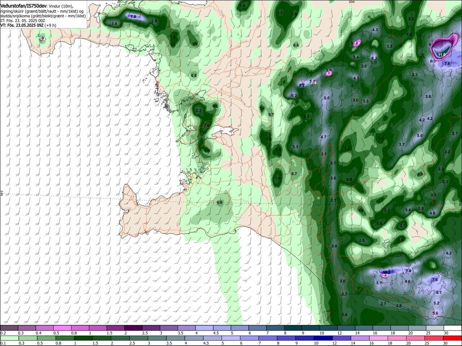The width and height of the screenshot is (462, 346).
Task: Click the pale green 0.1 swatch in lower legend
Action: coord(10,338)
